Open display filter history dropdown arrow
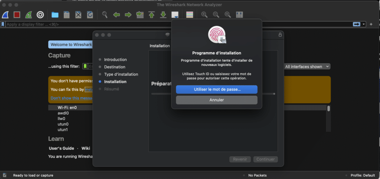This screenshot has height=179, width=380. pos(364,24)
